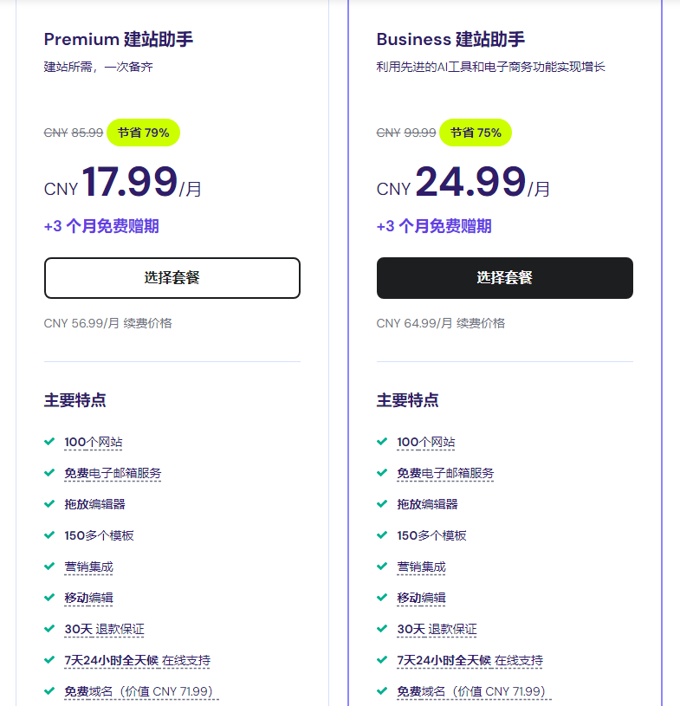The height and width of the screenshot is (706, 680).
Task: Click checkmark beside Business 移动编辑
Action: click(382, 598)
